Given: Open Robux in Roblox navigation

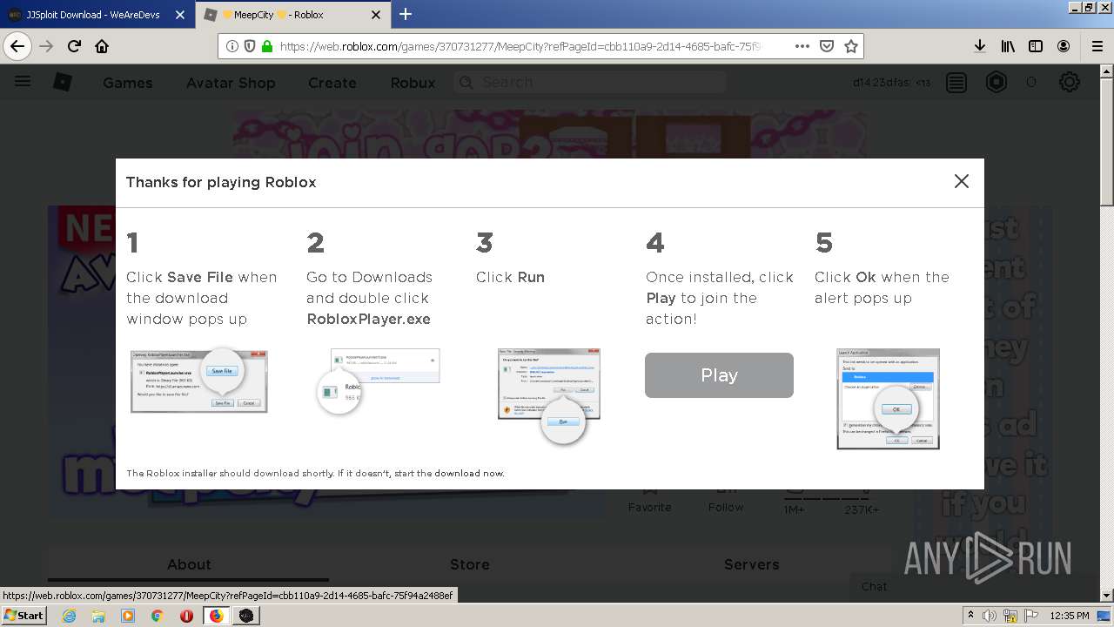Looking at the screenshot, I should pos(413,83).
